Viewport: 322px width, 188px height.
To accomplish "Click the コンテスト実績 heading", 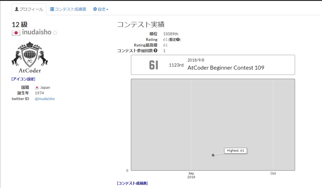I will pyautogui.click(x=141, y=24).
